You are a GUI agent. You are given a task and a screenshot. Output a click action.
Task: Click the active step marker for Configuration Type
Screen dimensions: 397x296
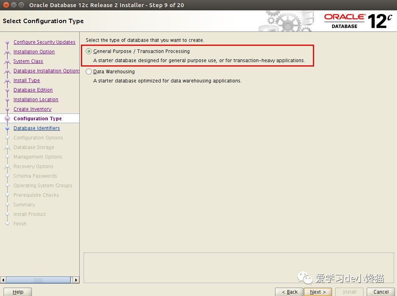7,118
